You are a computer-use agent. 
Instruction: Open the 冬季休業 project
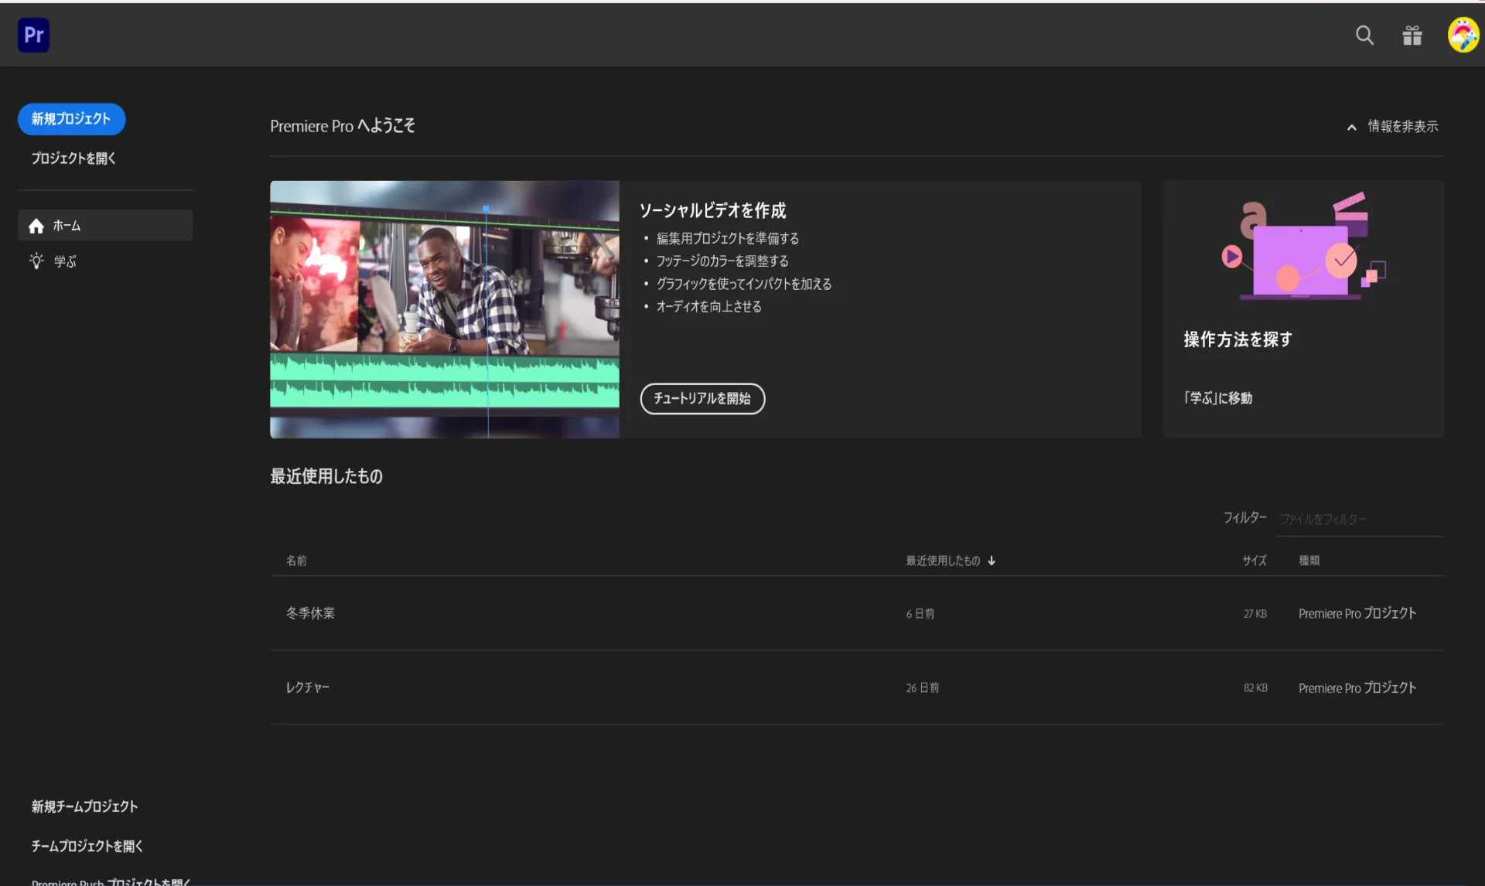coord(310,613)
